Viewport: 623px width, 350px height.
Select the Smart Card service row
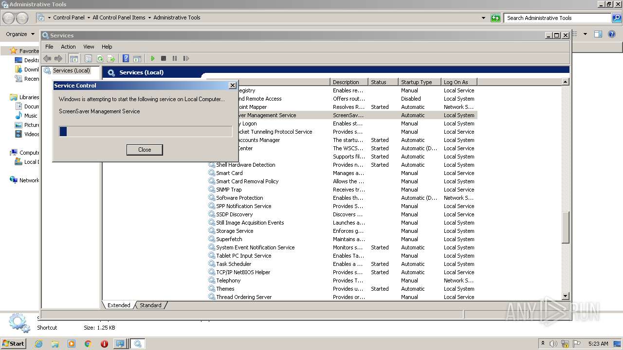[342, 173]
